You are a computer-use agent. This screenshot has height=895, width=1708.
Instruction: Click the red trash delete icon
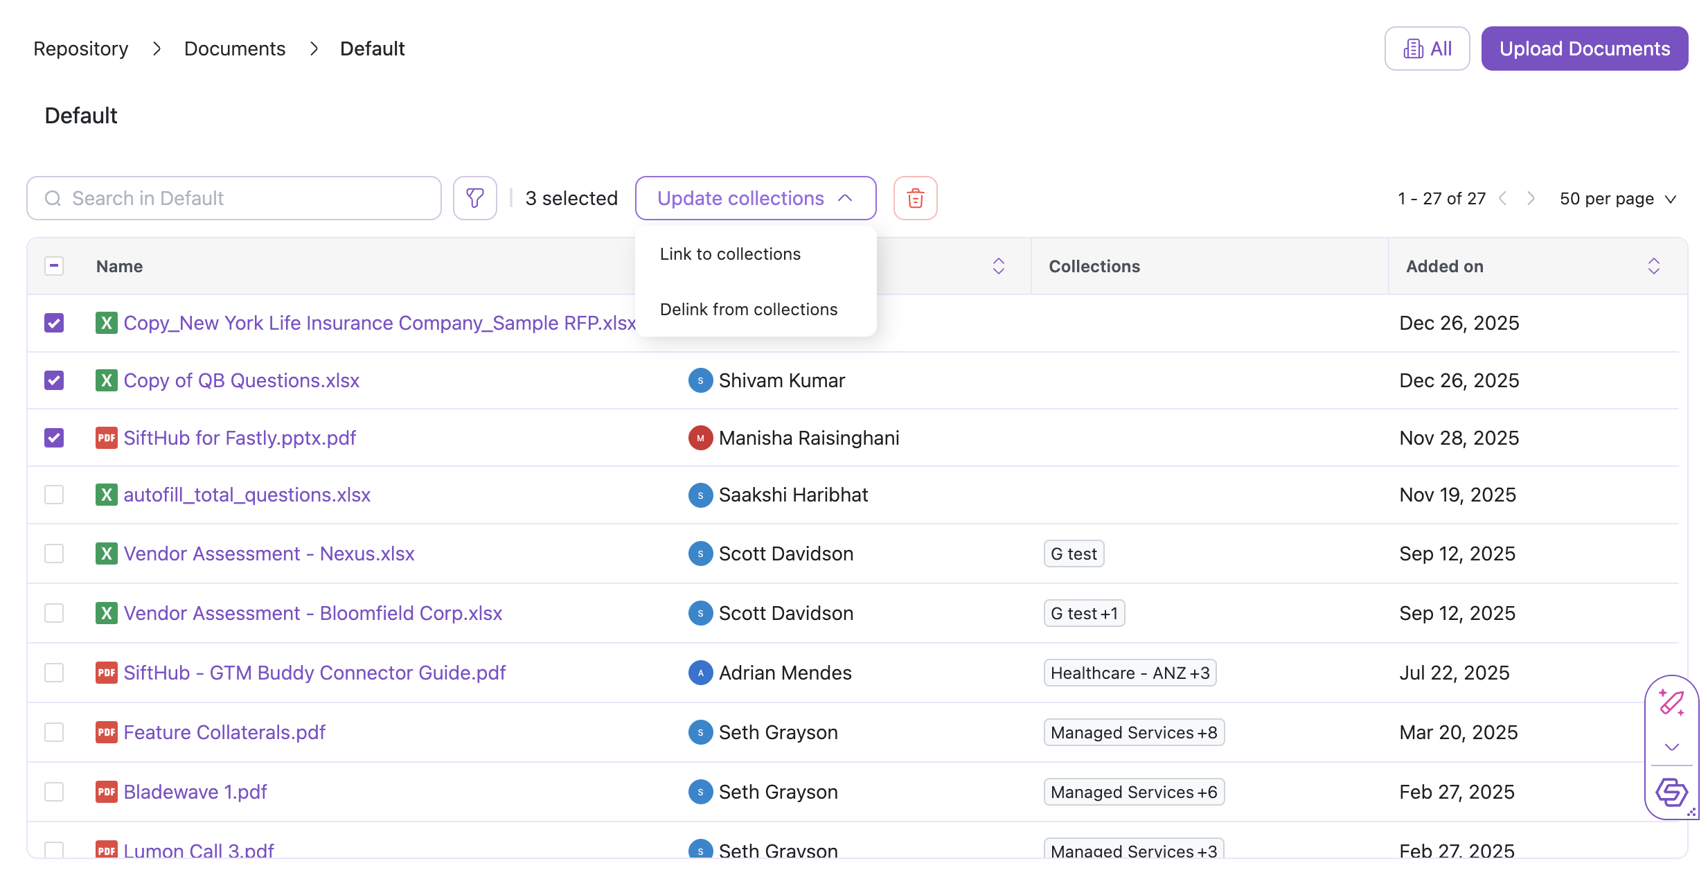pyautogui.click(x=915, y=198)
